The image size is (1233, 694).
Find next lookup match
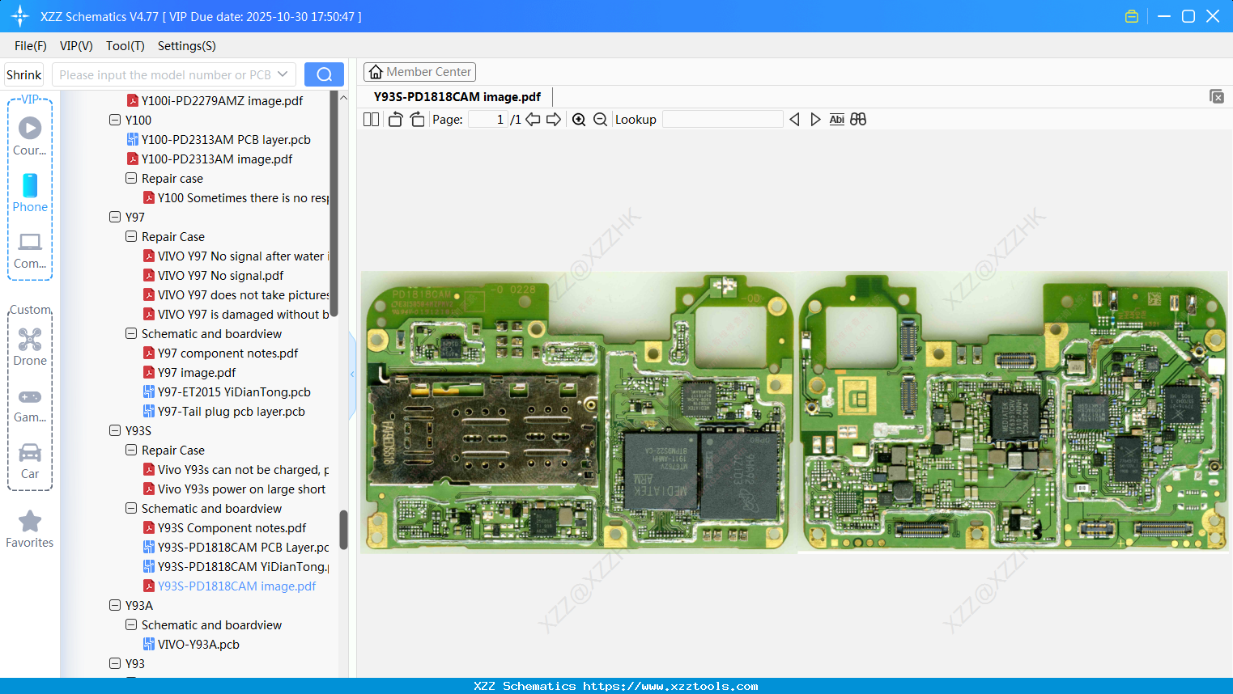coord(815,120)
